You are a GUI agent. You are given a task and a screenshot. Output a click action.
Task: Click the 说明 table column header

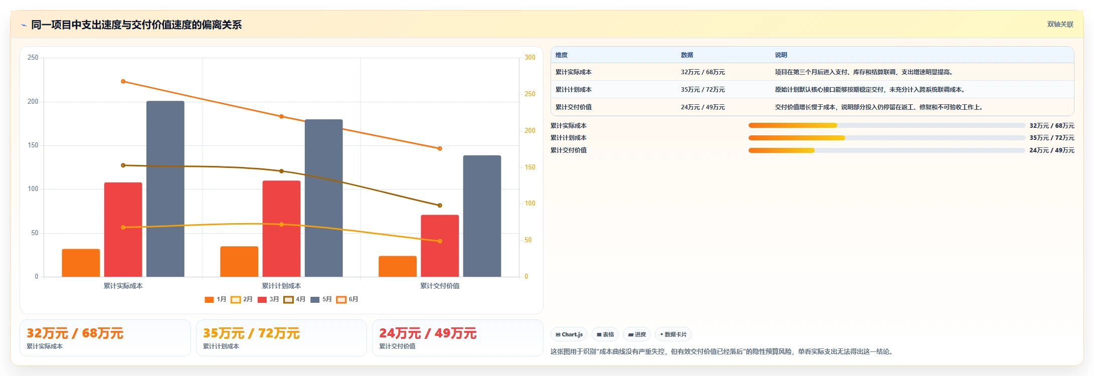(x=781, y=55)
